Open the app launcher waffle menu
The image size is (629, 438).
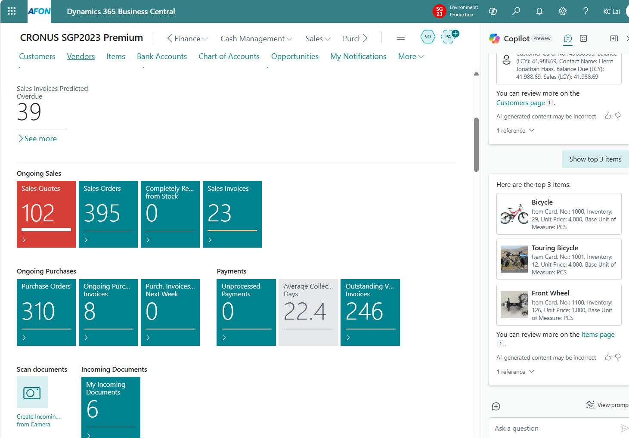click(12, 11)
